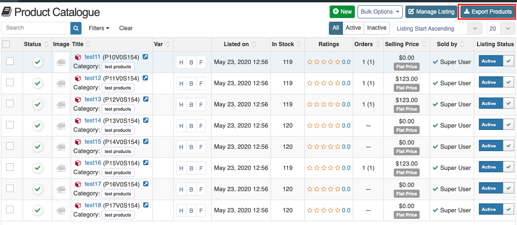Click the red box icon beside test16
The image size is (517, 225).
[78, 163]
